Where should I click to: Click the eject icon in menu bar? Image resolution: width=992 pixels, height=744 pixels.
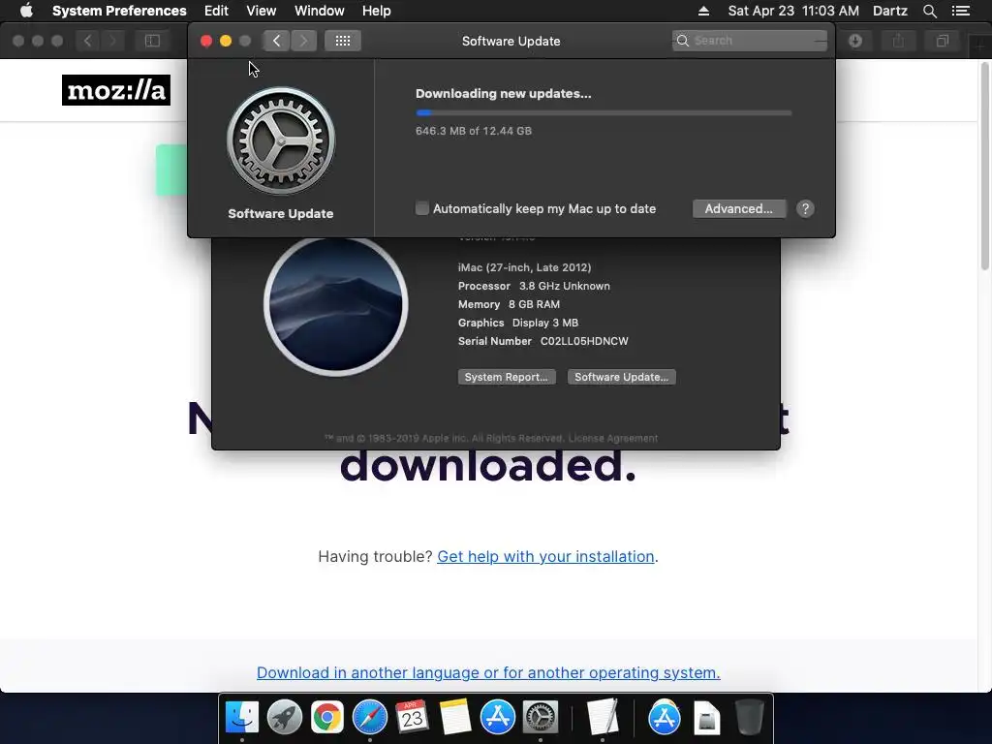click(x=703, y=11)
